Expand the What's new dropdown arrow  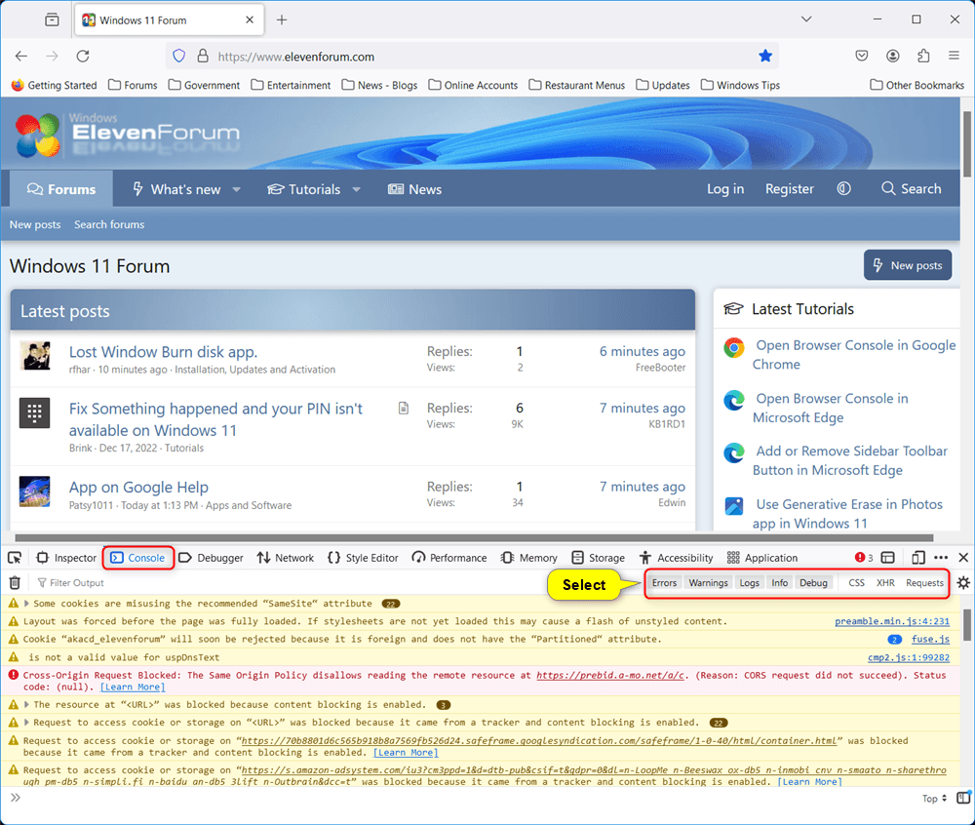coord(236,189)
